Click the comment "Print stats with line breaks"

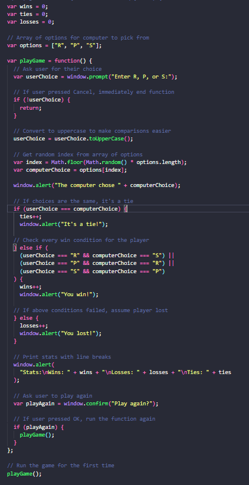click(x=62, y=357)
